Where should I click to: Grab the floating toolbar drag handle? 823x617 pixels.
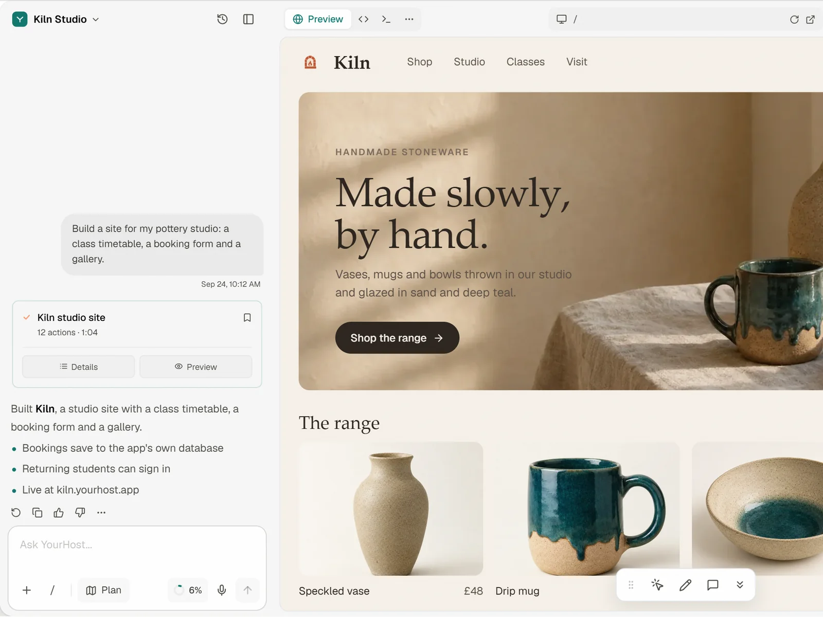coord(631,585)
